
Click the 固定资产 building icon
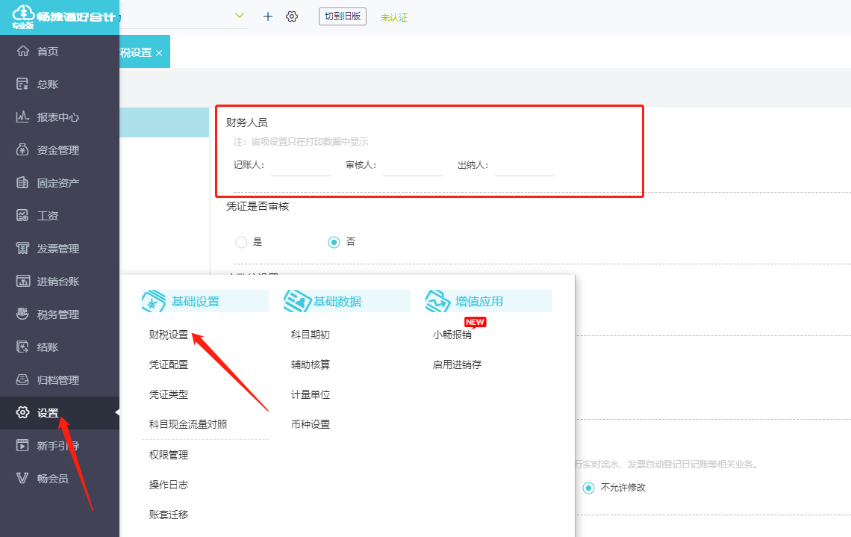[23, 183]
